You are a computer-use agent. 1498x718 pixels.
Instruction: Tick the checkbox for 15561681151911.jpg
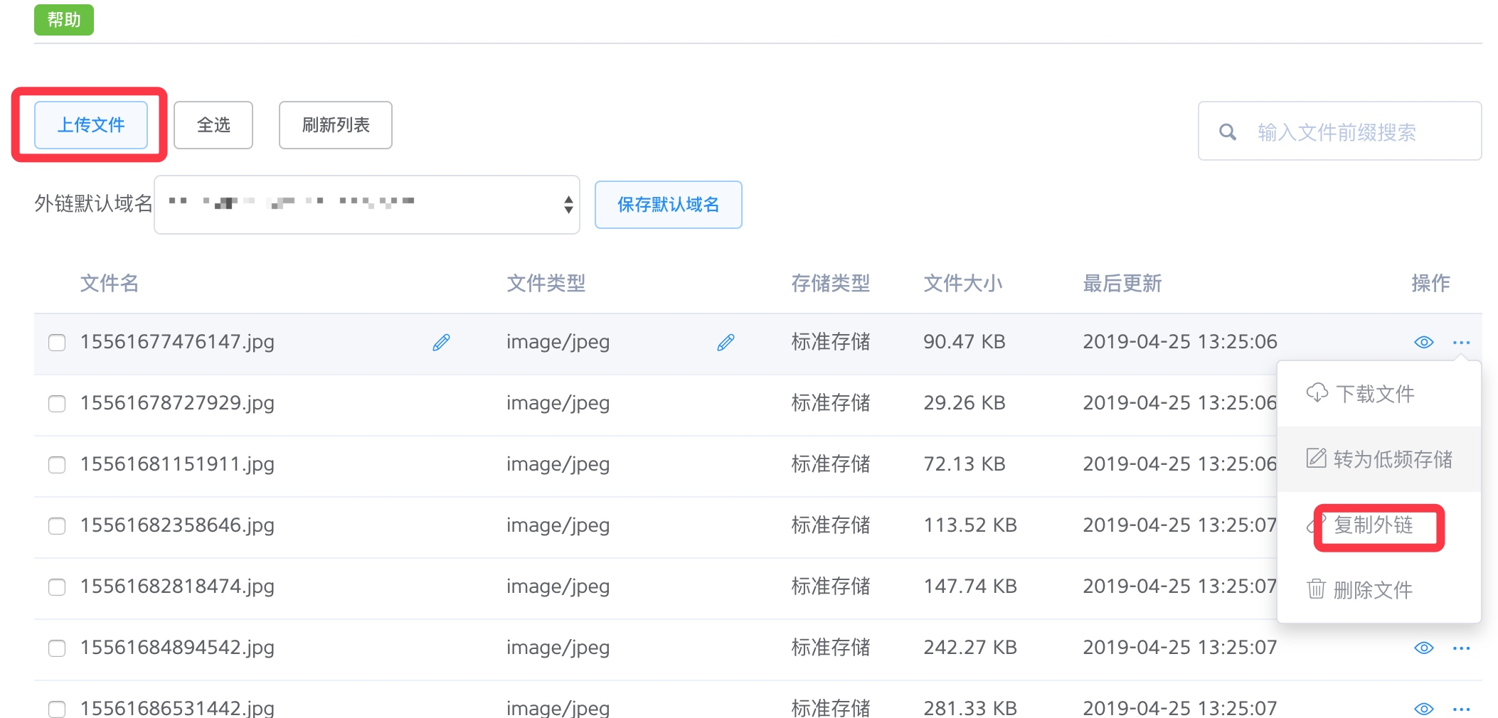click(x=57, y=465)
